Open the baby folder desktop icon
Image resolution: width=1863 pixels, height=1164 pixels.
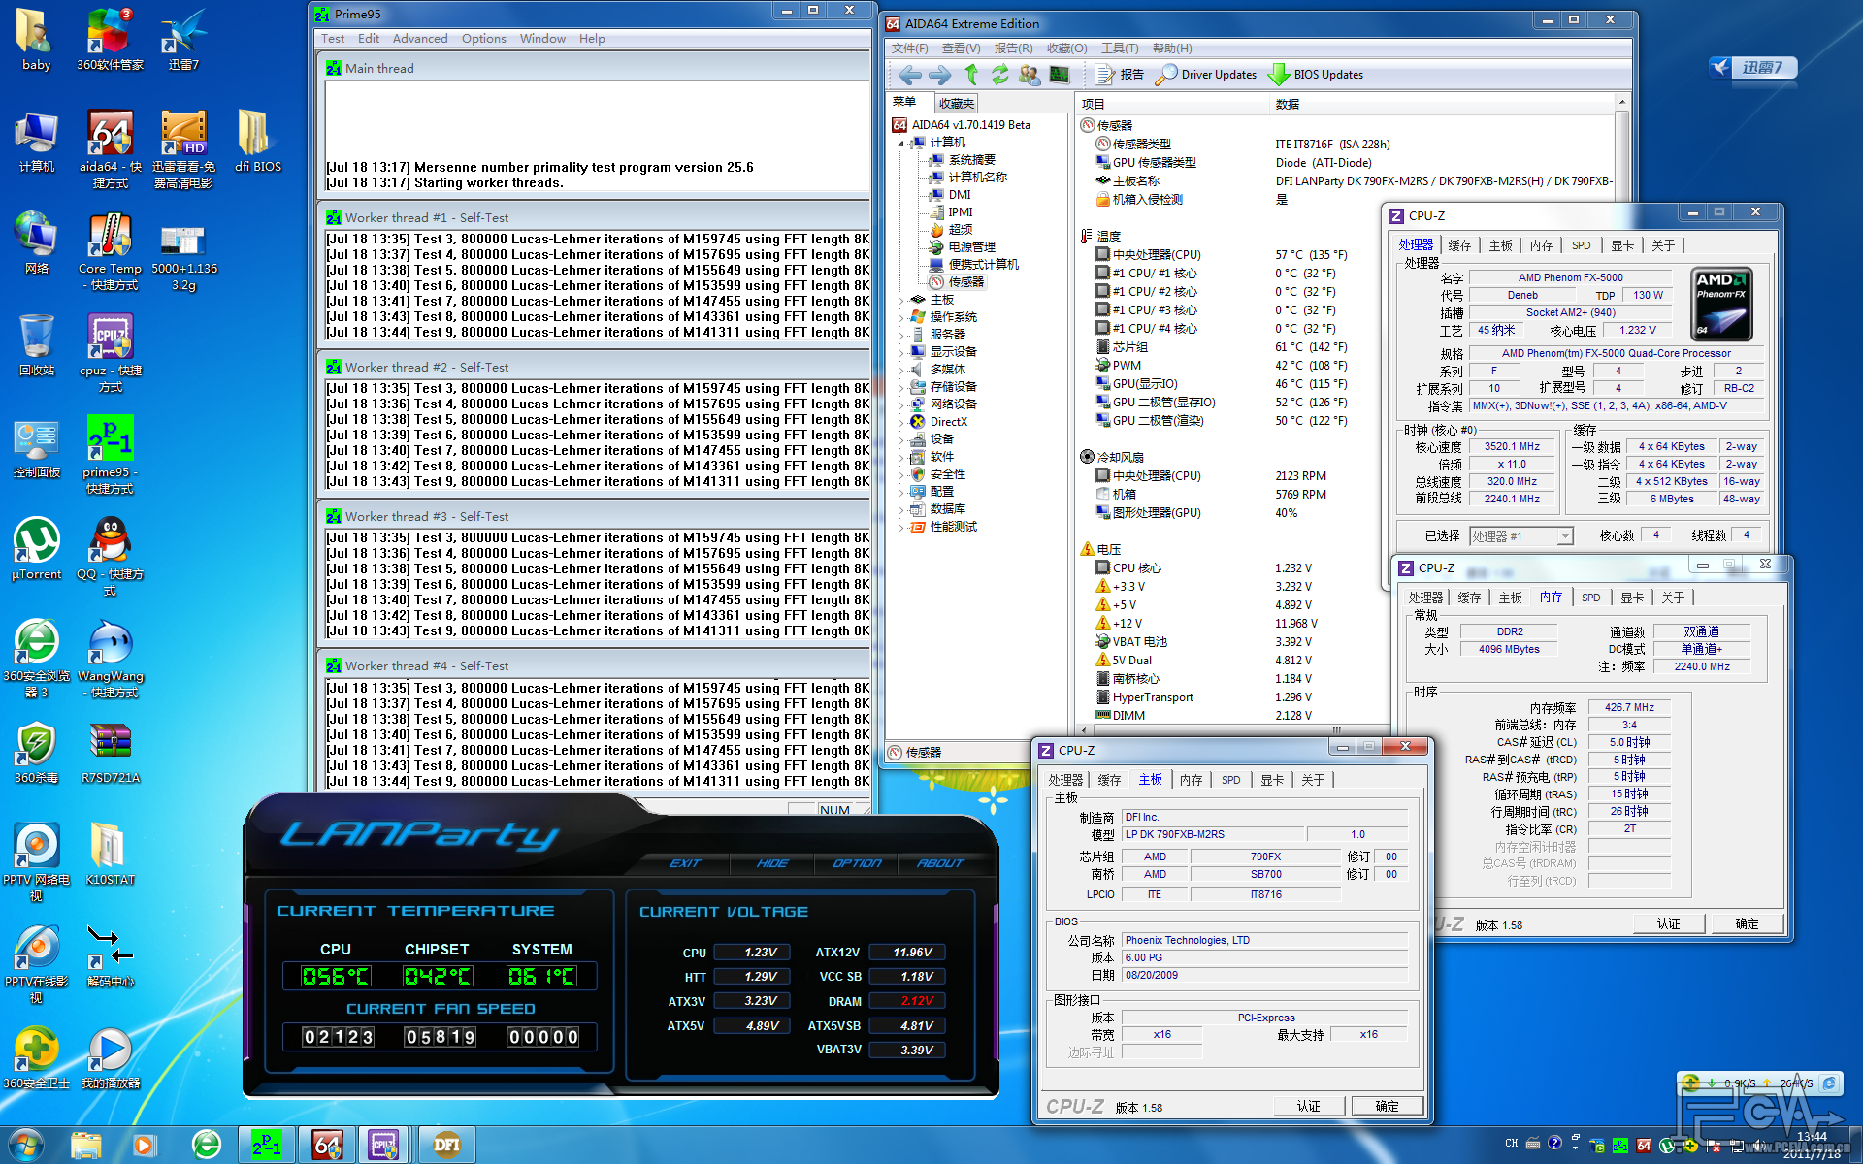click(x=36, y=41)
